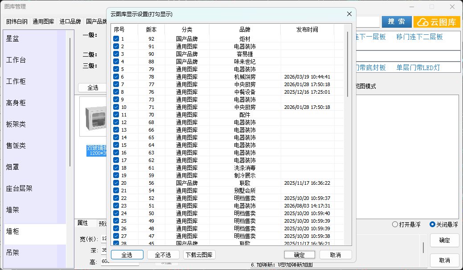Image resolution: width=463 pixels, height=270 pixels.
Task: Select 高身柜 category
Action: (35, 103)
